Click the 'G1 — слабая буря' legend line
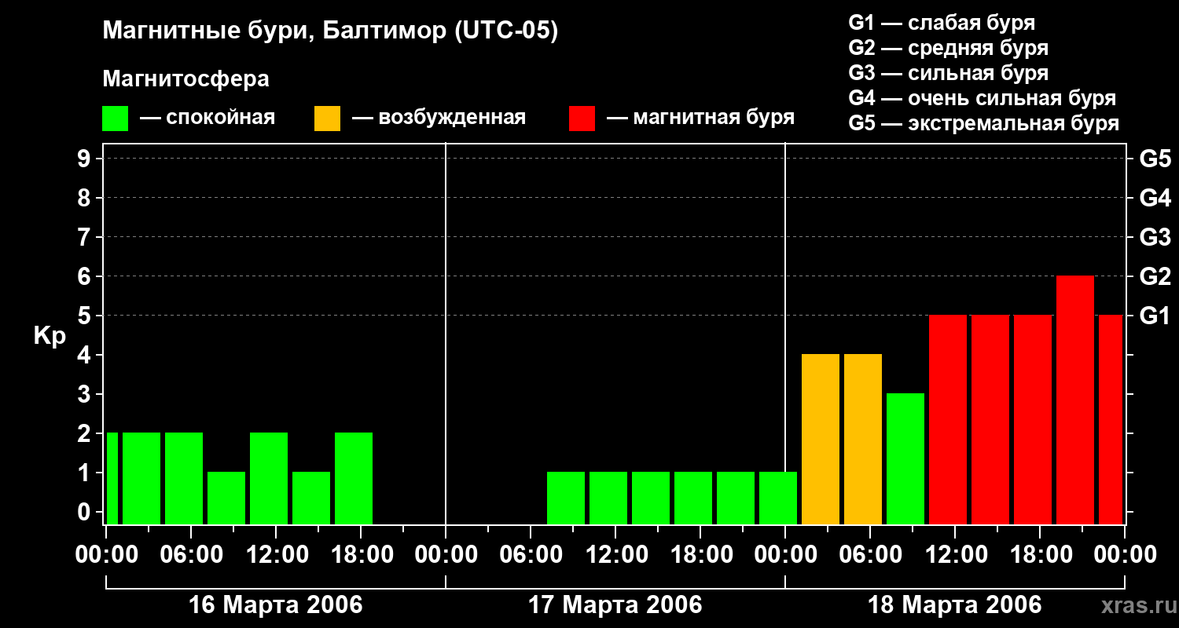The height and width of the screenshot is (628, 1179). [942, 23]
